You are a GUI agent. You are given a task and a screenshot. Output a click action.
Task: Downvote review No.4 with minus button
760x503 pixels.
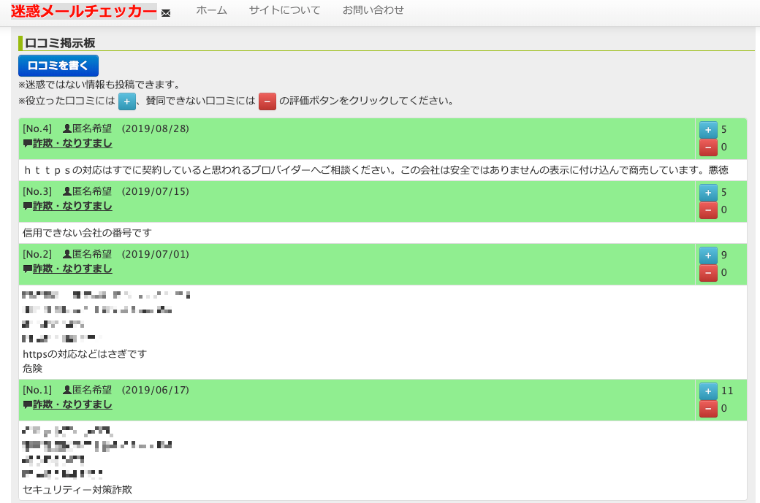(x=708, y=147)
